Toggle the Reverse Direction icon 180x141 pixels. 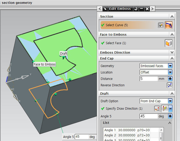pyautogui.click(x=170, y=85)
